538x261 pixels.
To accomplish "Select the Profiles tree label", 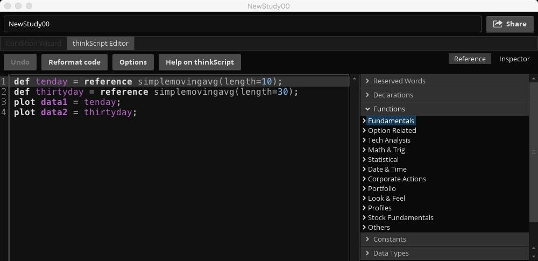I will 379,208.
